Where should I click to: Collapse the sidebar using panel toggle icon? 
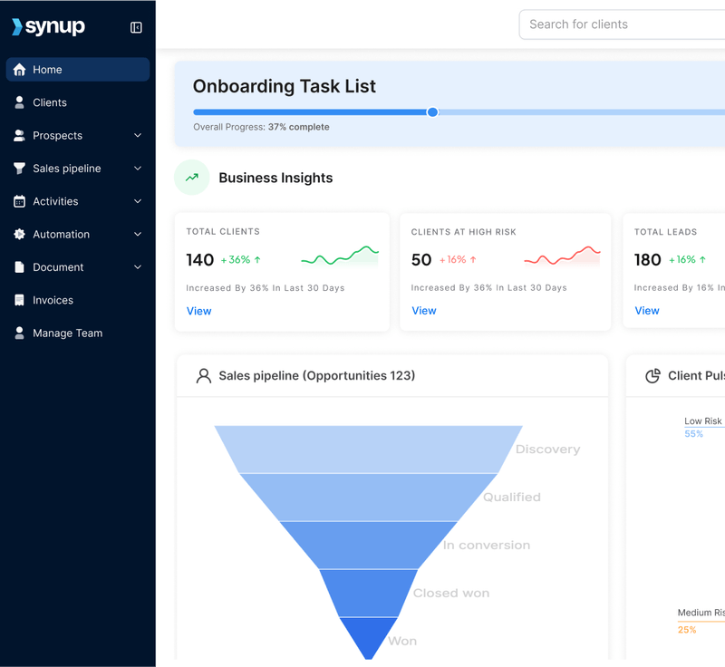pyautogui.click(x=136, y=27)
